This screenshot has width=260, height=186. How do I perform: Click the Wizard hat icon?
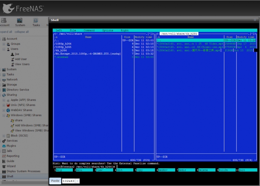(x=4, y=166)
